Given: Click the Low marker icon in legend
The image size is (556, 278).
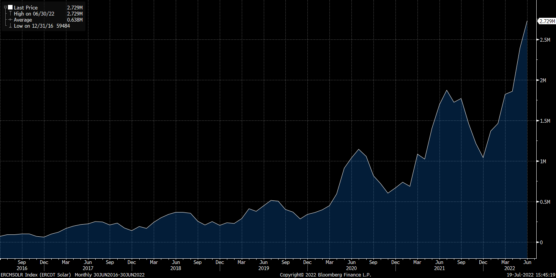Looking at the screenshot, I should click(10, 26).
